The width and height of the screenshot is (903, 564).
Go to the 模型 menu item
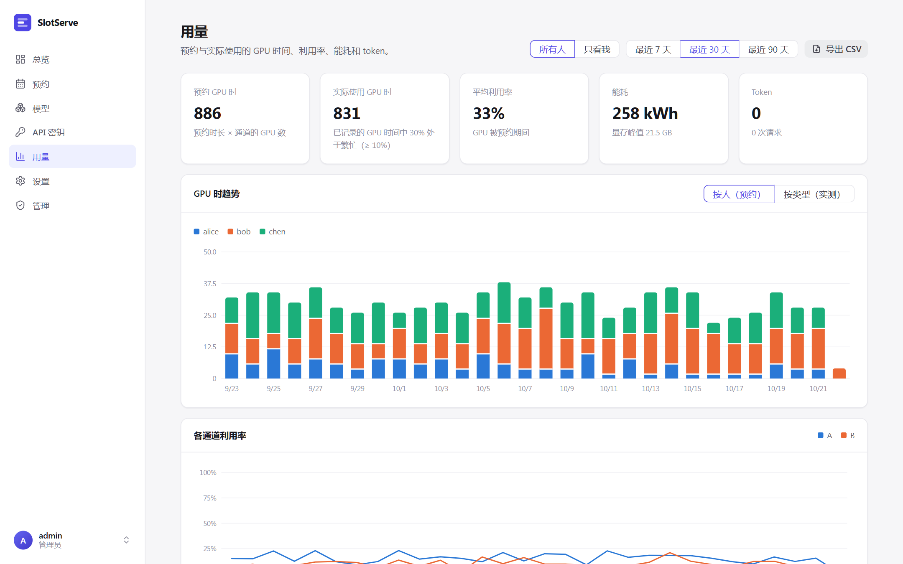click(x=72, y=108)
